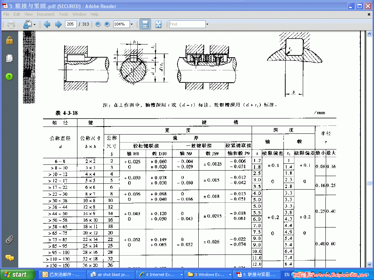Image resolution: width=374 pixels, height=280 pixels.
Task: Click the 联接与紧固 PDF taskbar button
Action: point(257,275)
